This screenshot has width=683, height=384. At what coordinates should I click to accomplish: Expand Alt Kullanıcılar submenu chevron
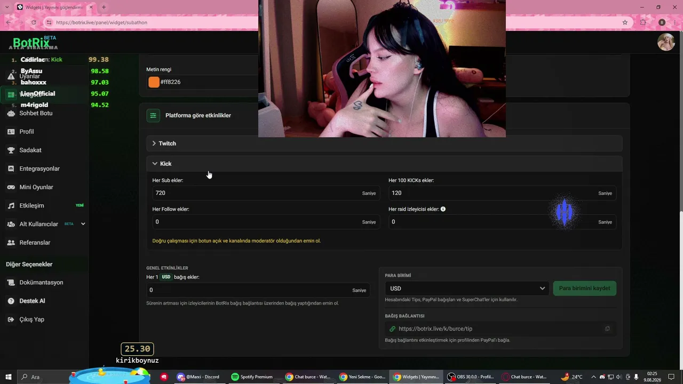(83, 224)
